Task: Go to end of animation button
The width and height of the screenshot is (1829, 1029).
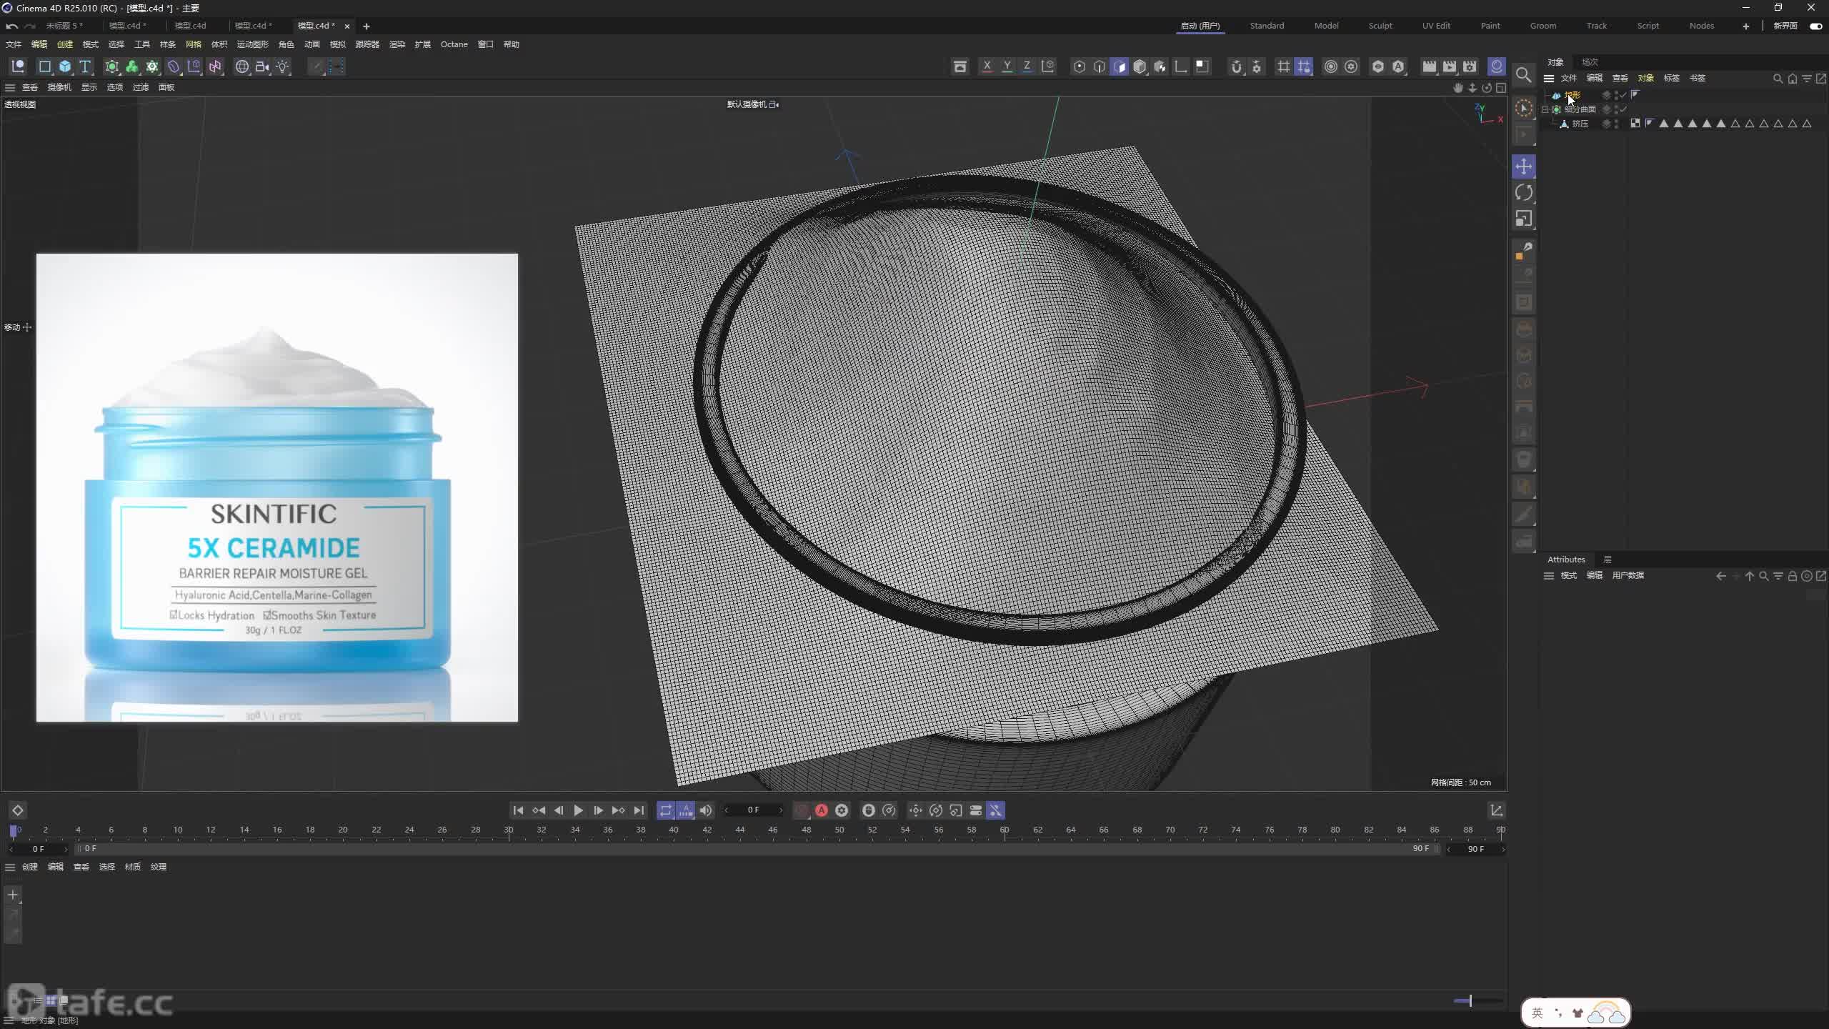Action: (639, 810)
